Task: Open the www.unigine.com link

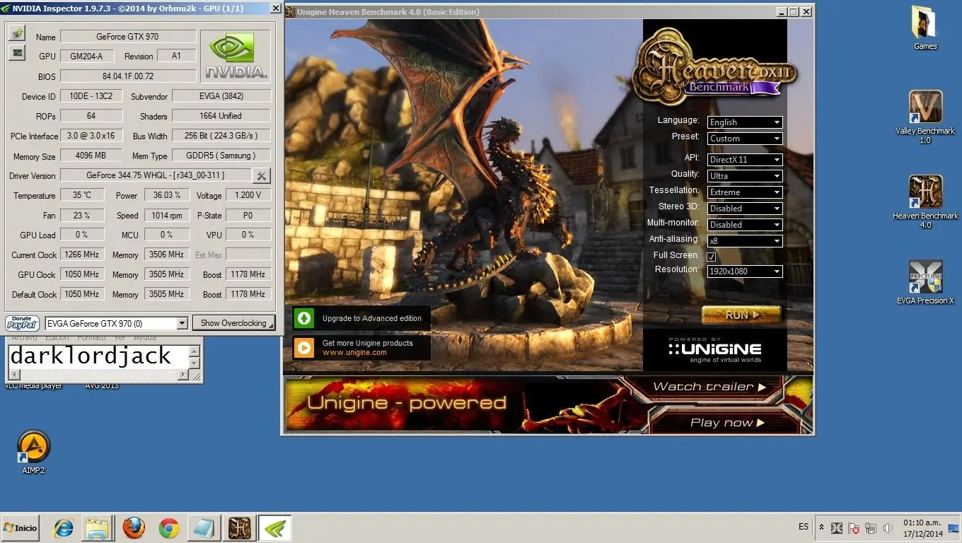Action: [x=354, y=352]
